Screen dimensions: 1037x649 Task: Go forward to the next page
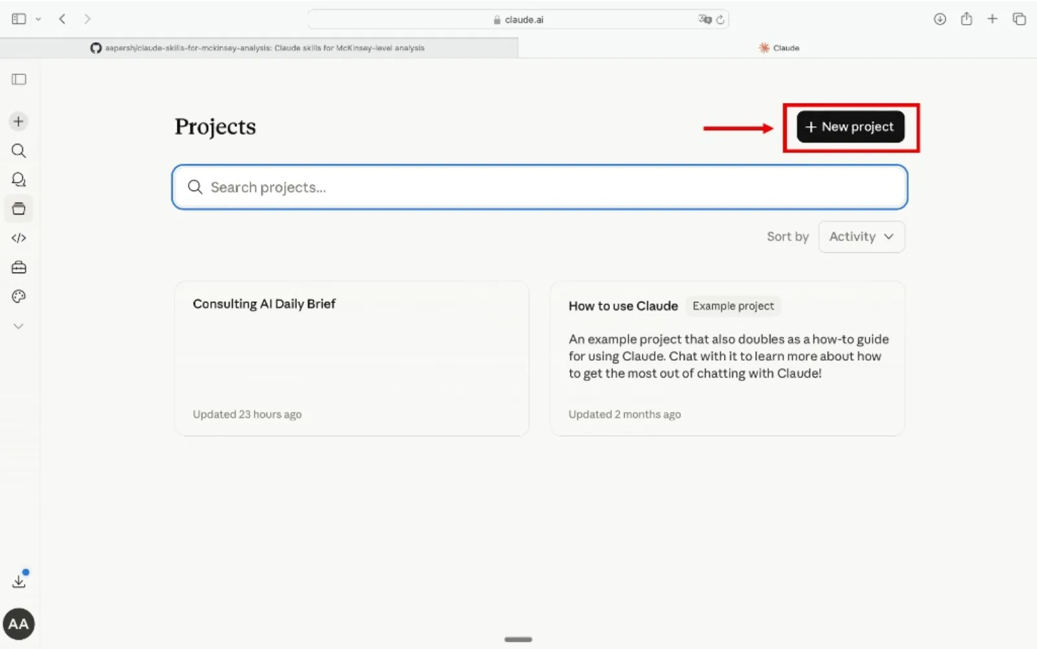tap(87, 19)
